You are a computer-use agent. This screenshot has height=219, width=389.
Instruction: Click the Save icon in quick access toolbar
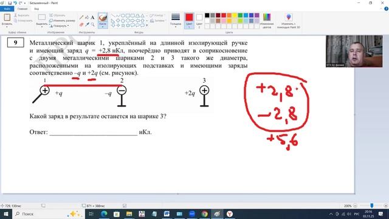coord(10,3)
